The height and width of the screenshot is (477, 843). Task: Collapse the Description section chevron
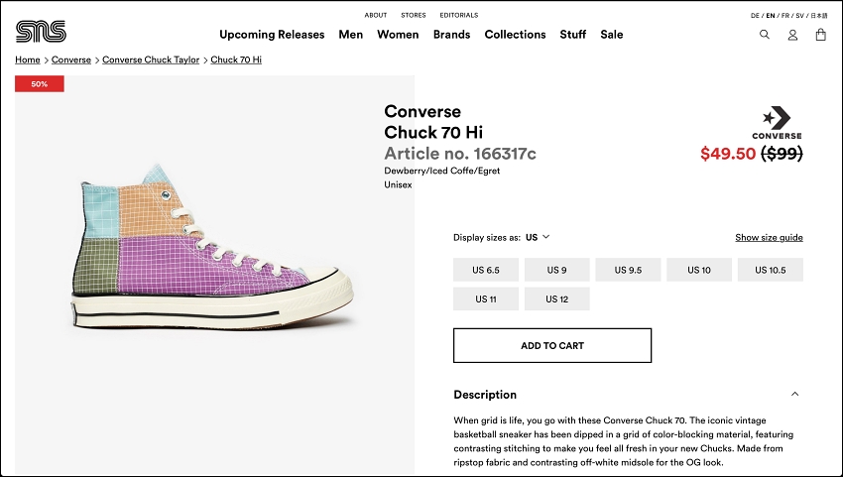794,394
